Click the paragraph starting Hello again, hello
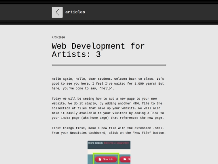Screen dimensions: 218x164 pyautogui.click(x=108, y=83)
